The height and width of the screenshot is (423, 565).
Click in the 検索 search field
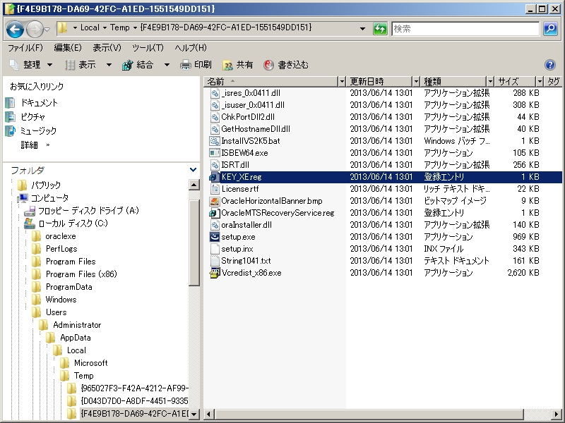pyautogui.click(x=466, y=29)
